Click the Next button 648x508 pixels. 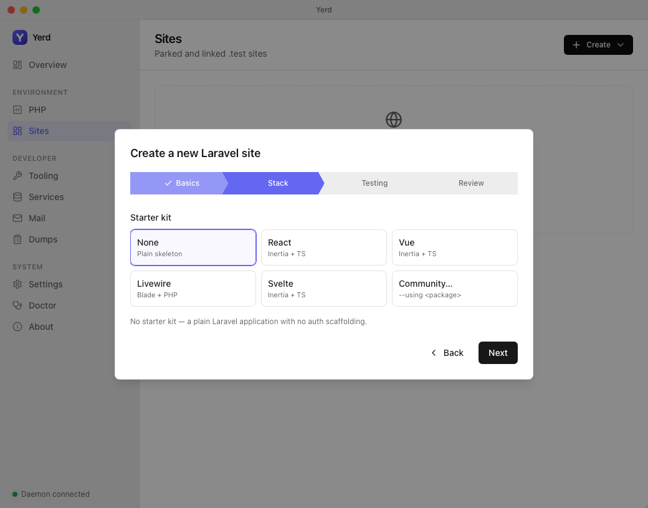498,353
